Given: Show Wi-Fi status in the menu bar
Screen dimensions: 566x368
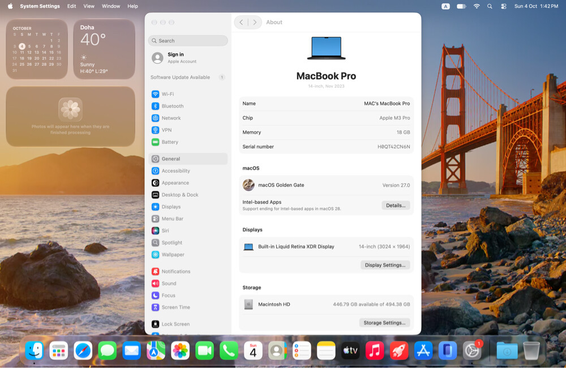Looking at the screenshot, I should [477, 6].
